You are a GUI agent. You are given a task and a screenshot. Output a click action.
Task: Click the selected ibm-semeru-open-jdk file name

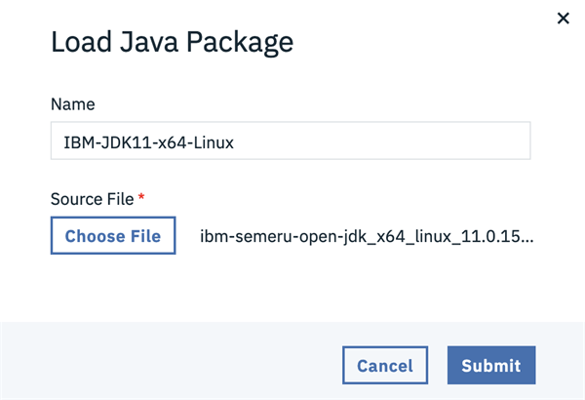[367, 236]
